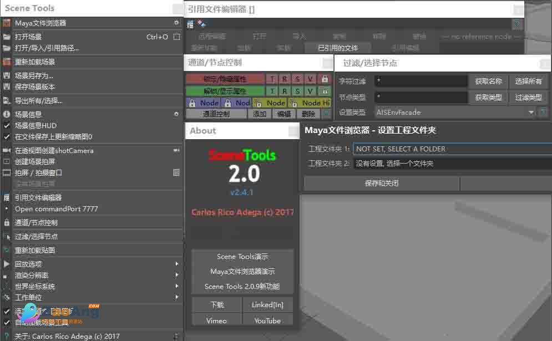The height and width of the screenshot is (341, 552).
Task: Open Scene Tools演示 demo link
Action: (242, 257)
